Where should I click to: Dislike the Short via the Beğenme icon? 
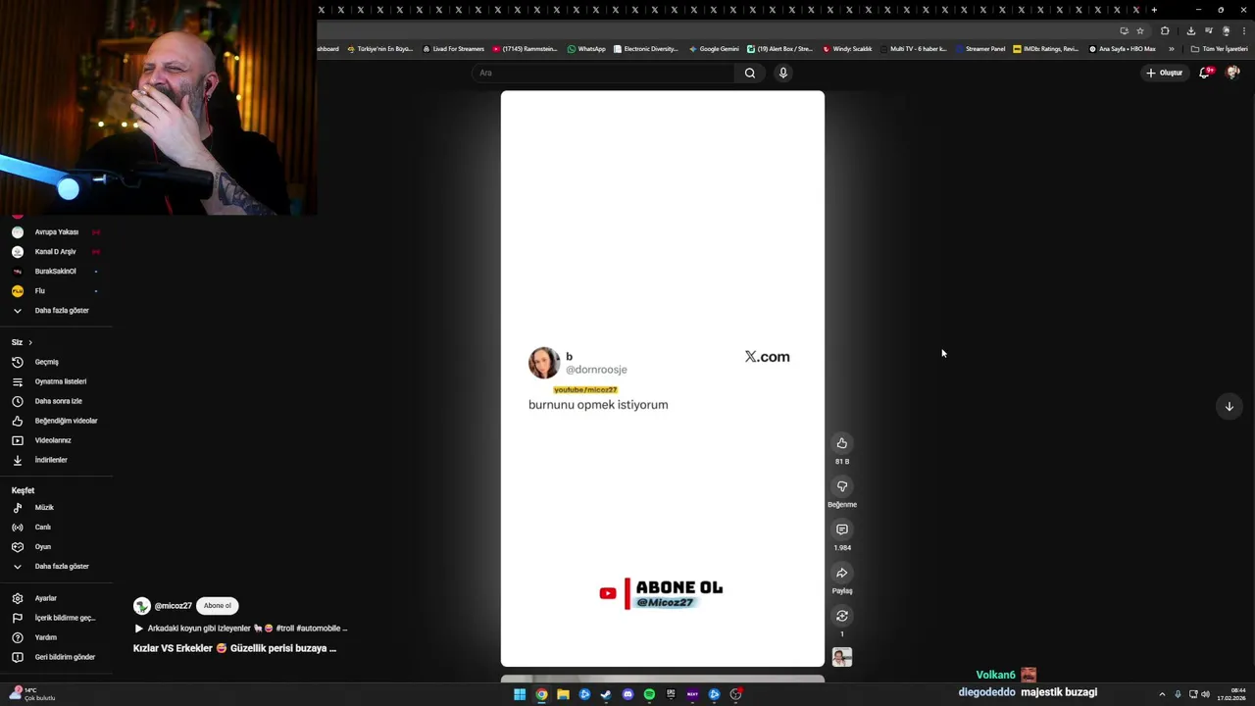pyautogui.click(x=841, y=486)
